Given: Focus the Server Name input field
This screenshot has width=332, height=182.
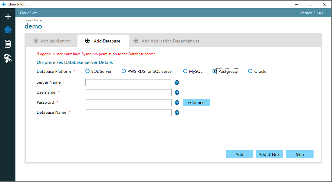Looking at the screenshot, I should (128, 83).
